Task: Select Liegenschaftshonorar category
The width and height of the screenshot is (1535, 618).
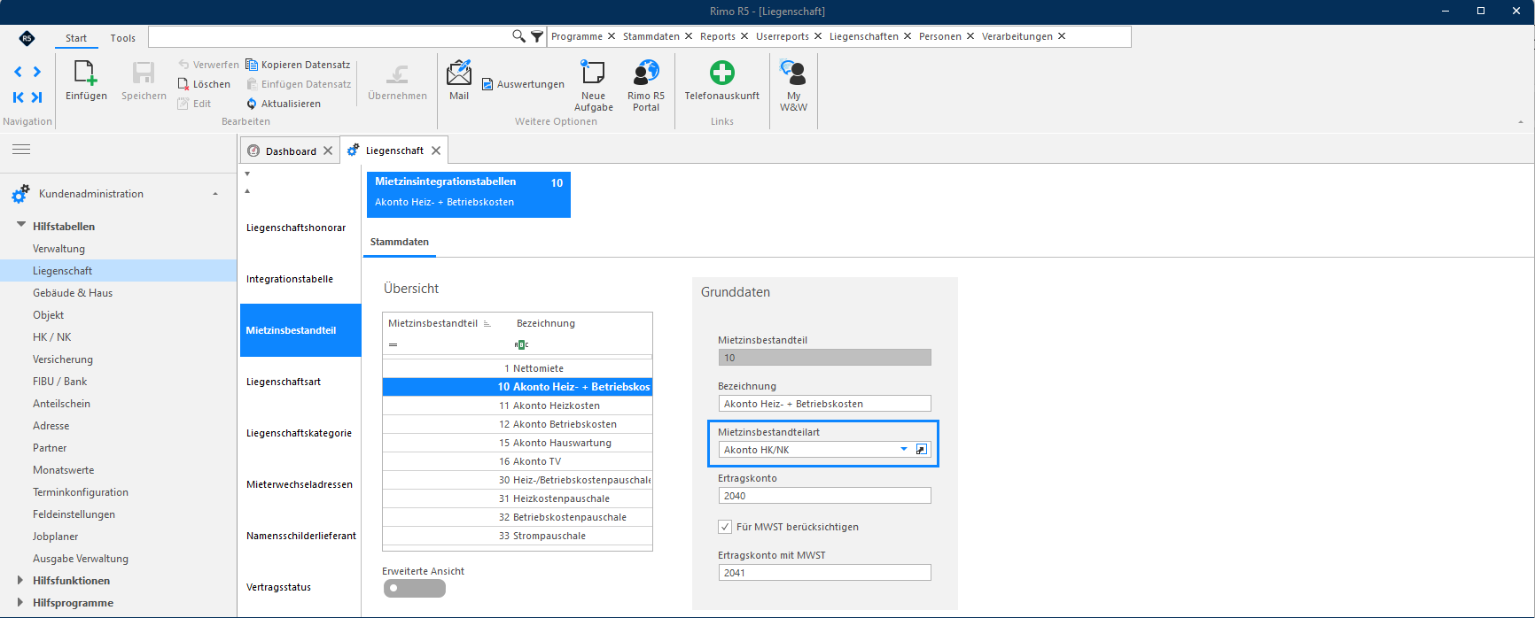Action: click(x=300, y=228)
